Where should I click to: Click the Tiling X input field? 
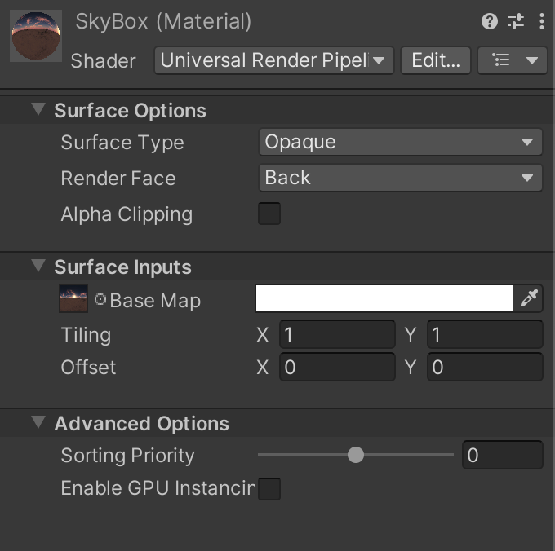click(337, 334)
